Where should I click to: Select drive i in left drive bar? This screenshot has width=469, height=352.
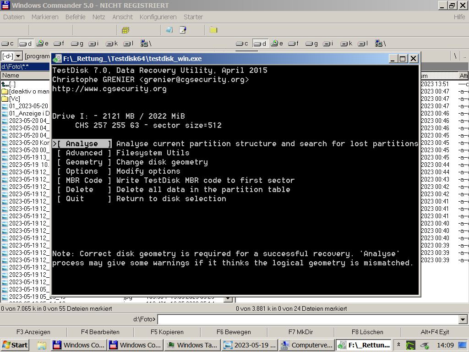pyautogui.click(x=93, y=44)
